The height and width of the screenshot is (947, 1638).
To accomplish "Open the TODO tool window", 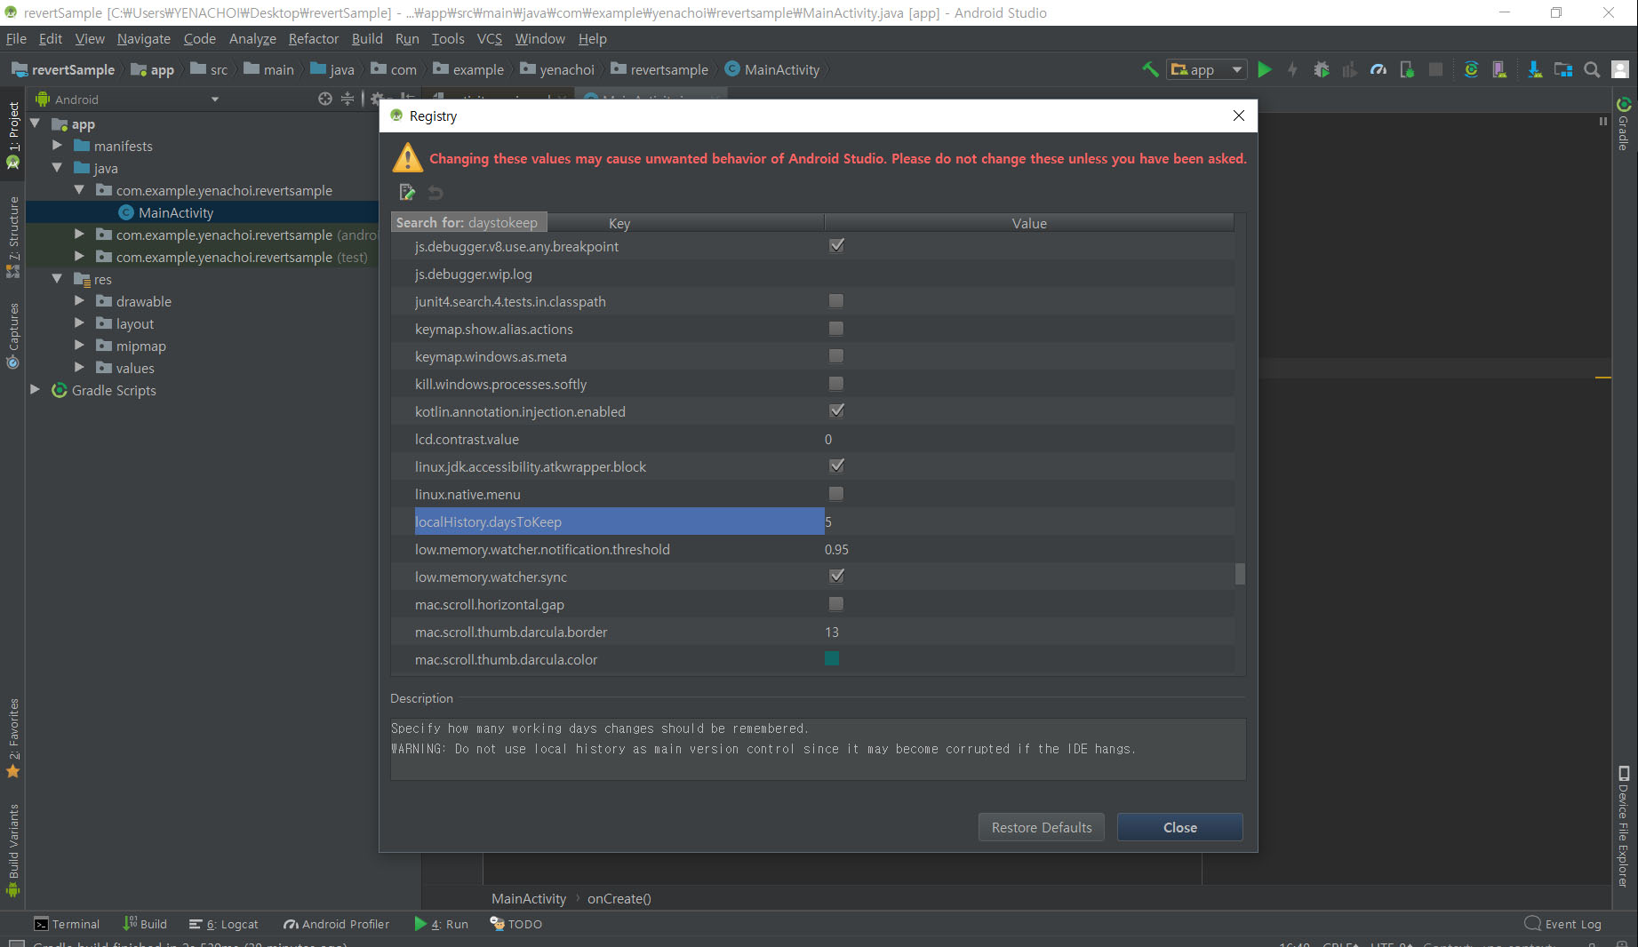I will [x=516, y=924].
